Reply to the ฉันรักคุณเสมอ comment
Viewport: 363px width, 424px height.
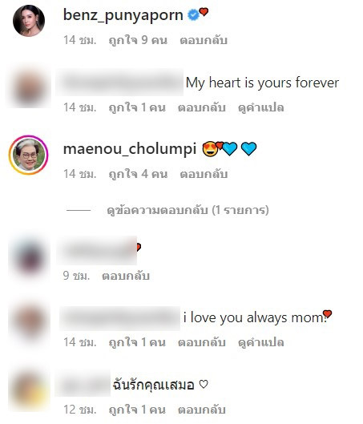pyautogui.click(x=202, y=410)
